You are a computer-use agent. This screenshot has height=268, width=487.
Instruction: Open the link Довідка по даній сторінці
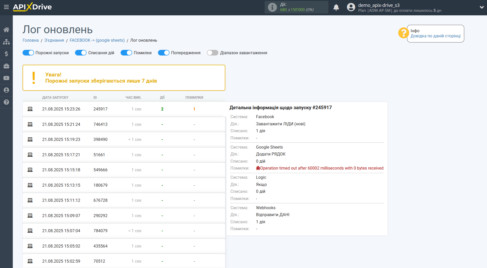tap(436, 36)
